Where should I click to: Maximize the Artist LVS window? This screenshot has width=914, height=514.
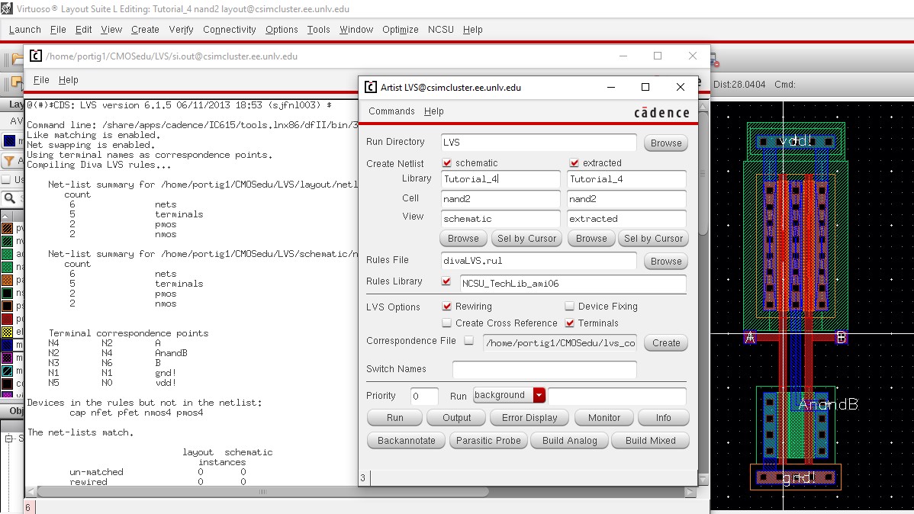point(645,87)
